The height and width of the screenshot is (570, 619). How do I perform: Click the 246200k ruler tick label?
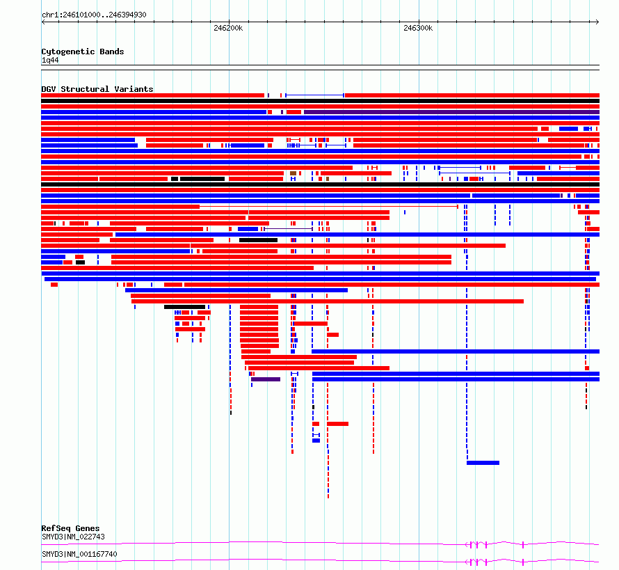coord(228,28)
